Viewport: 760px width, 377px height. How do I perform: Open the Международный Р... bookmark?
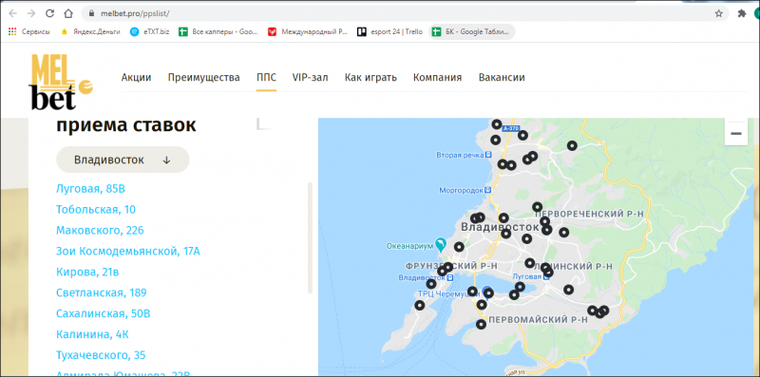click(308, 32)
